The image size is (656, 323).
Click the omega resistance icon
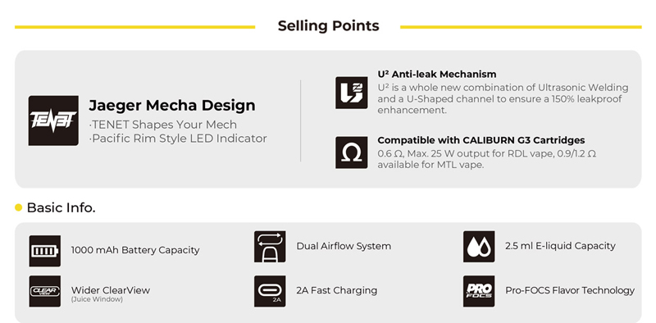352,152
